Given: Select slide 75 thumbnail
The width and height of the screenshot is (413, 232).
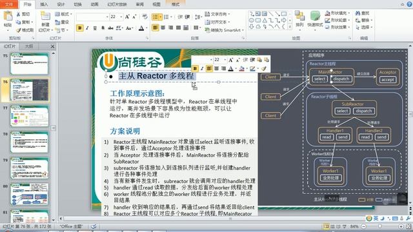Looking at the screenshot, I should [29, 64].
